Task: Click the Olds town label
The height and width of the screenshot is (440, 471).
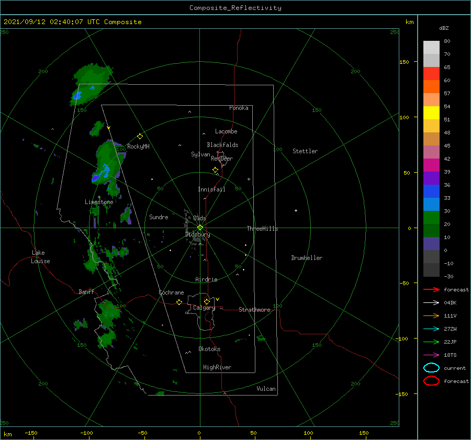Action: [x=199, y=218]
